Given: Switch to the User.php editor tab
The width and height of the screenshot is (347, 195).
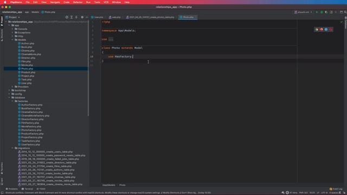Looking at the screenshot, I should pyautogui.click(x=98, y=17).
